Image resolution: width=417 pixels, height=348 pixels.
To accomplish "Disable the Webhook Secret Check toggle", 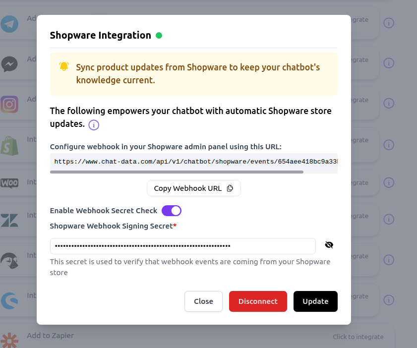I will point(172,211).
